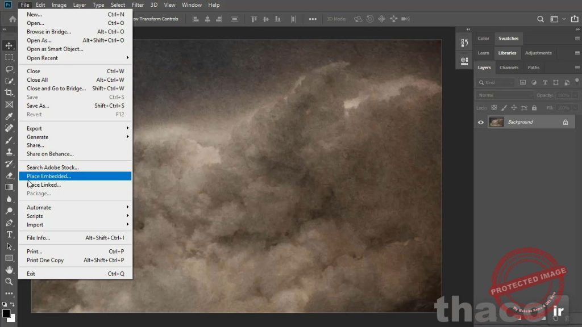Click the foreground color swatch
The height and width of the screenshot is (327, 582).
tap(6, 313)
